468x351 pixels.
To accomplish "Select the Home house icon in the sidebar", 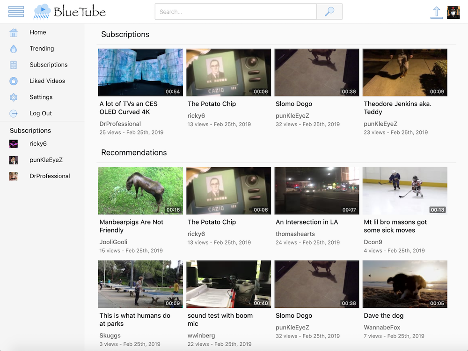I will pyautogui.click(x=14, y=32).
